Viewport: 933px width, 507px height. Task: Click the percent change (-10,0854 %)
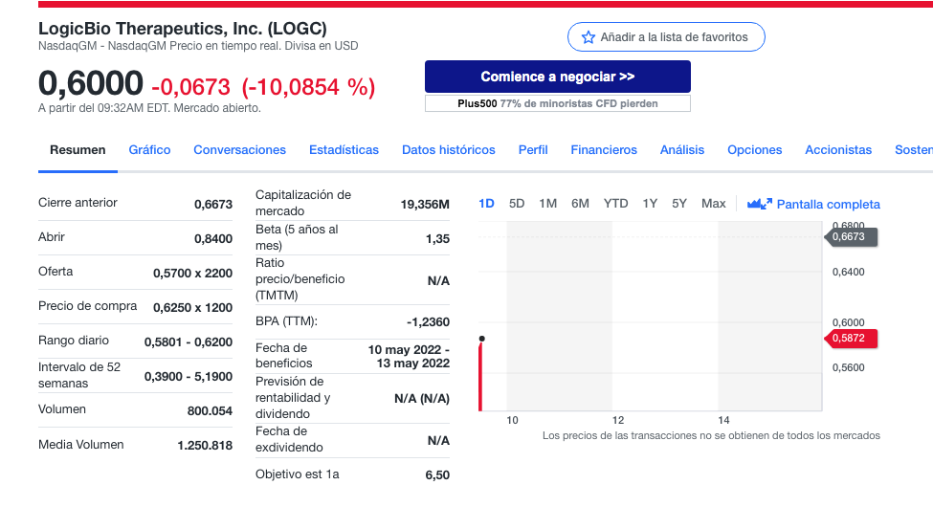(308, 87)
